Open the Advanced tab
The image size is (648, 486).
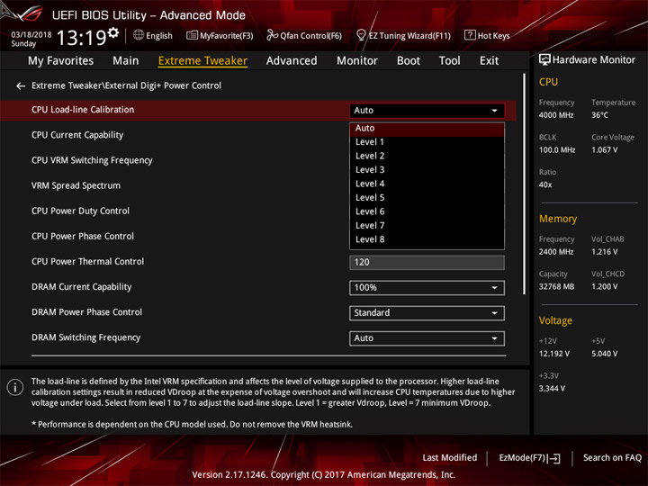coord(292,61)
